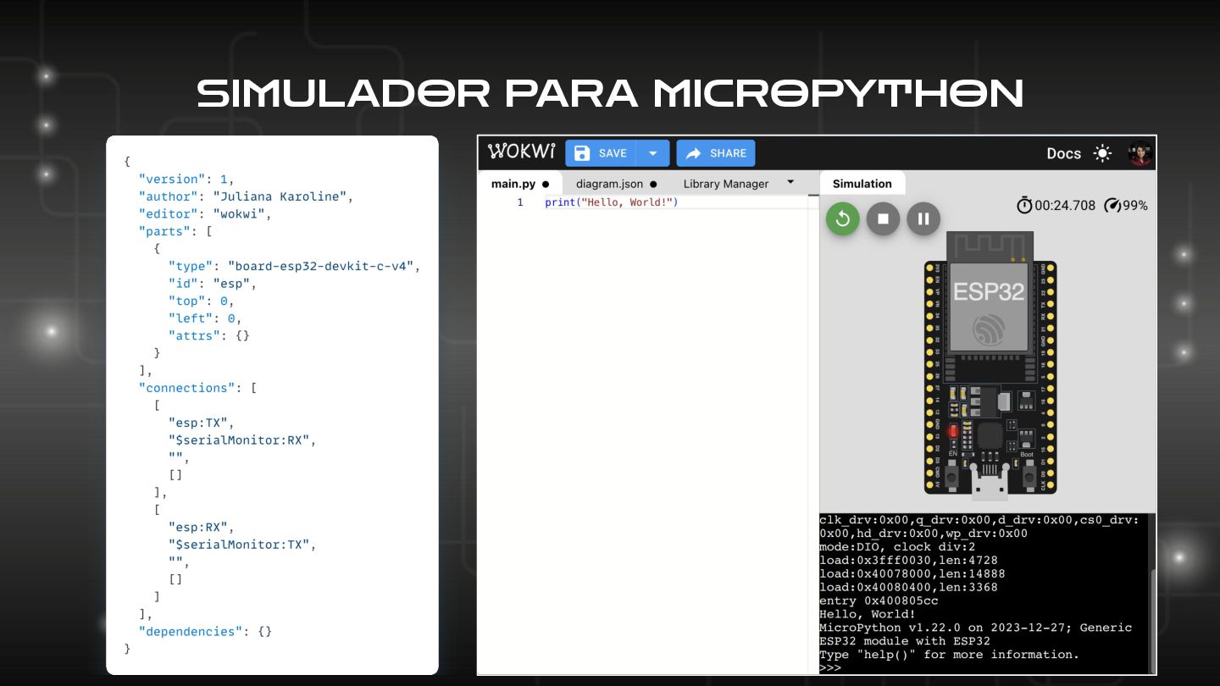The height and width of the screenshot is (686, 1220).
Task: Restart the simulation with green button
Action: (843, 219)
